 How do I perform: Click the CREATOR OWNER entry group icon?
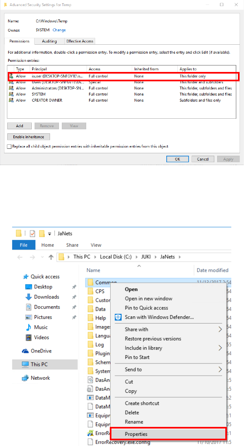[11, 100]
